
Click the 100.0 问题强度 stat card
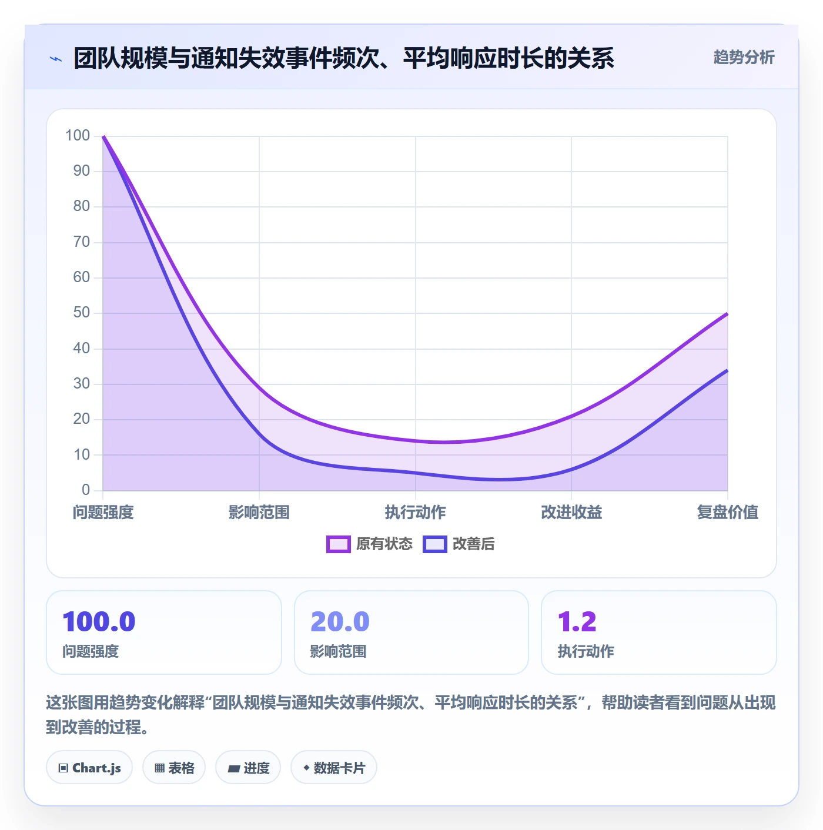(x=164, y=632)
